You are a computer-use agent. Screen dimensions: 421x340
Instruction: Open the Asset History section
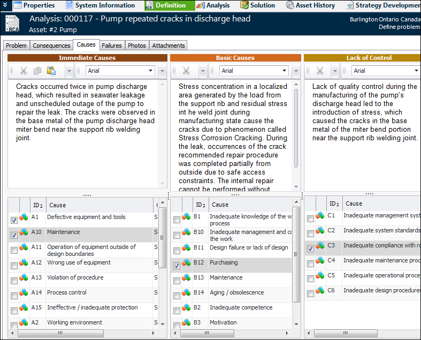pos(311,5)
